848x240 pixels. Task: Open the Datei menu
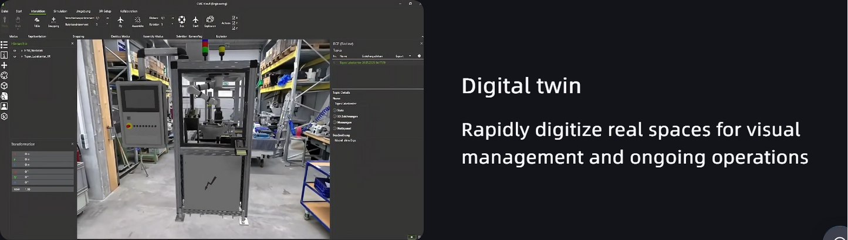[5, 11]
